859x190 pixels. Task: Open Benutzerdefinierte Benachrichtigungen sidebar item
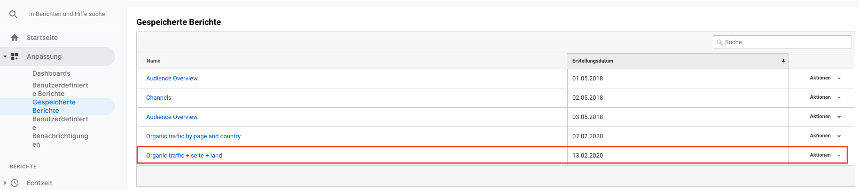click(60, 132)
